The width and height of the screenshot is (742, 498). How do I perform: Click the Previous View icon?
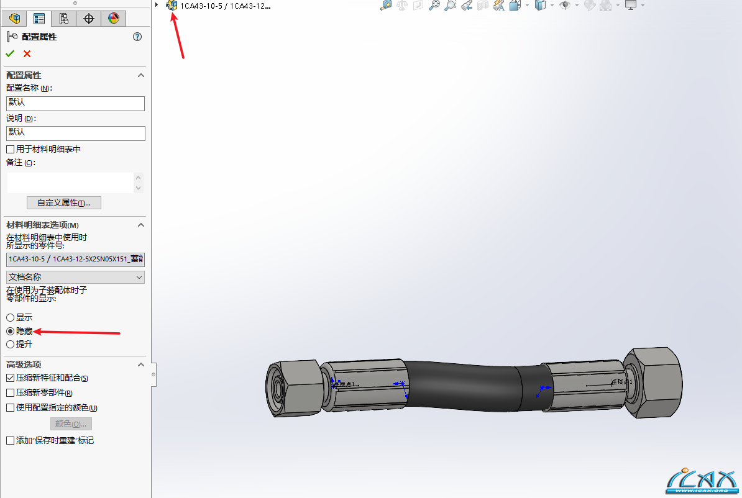[467, 6]
